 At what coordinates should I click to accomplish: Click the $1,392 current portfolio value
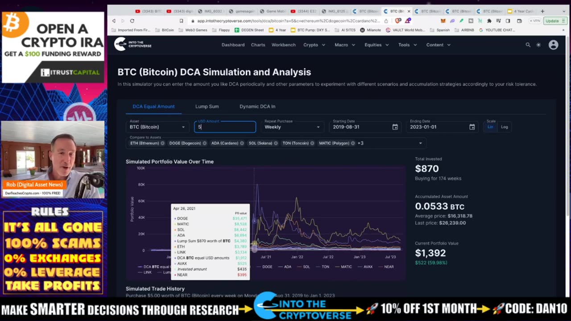430,253
